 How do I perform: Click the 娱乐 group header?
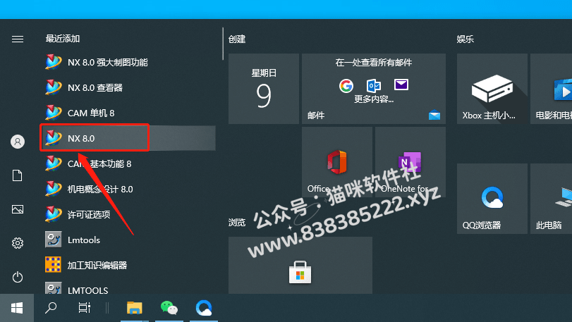click(465, 39)
